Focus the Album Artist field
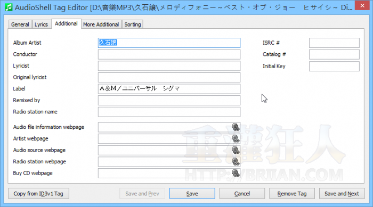The height and width of the screenshot is (207, 373). click(x=169, y=43)
